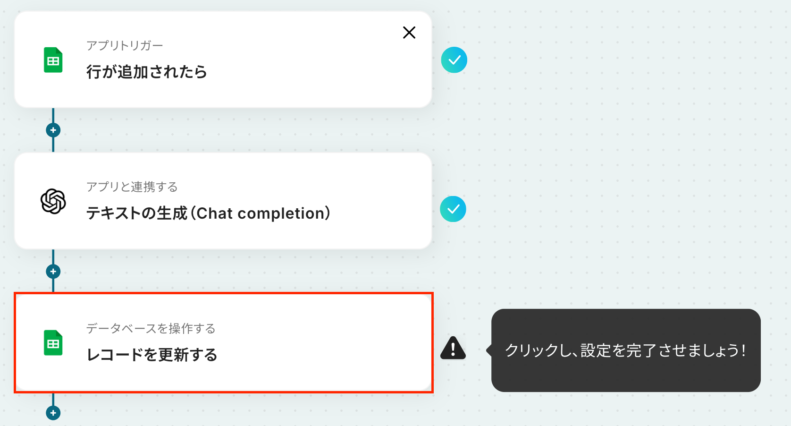The height and width of the screenshot is (426, 791).
Task: Open テキストの生成 (Chat completion) step
Action: pos(208,213)
